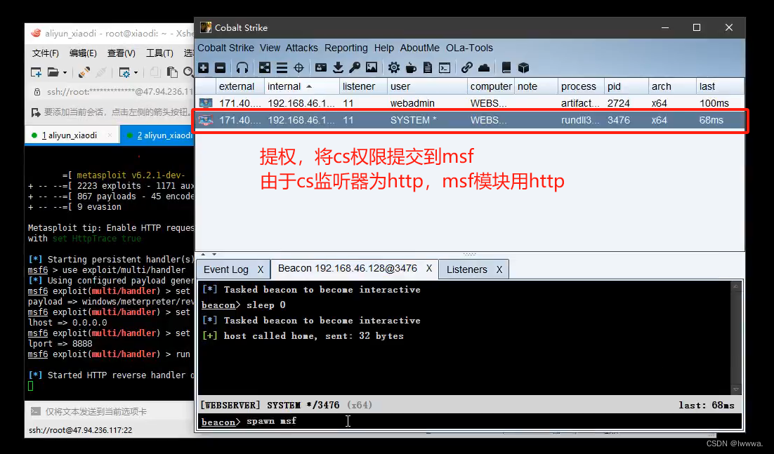The width and height of the screenshot is (774, 454).
Task: Click the Connect (plus) toolbar icon in Cobalt Strike
Action: (x=204, y=67)
